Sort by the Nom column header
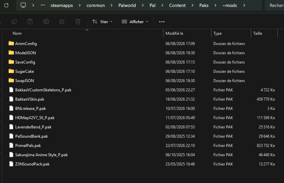284x183 pixels. coord(17,33)
